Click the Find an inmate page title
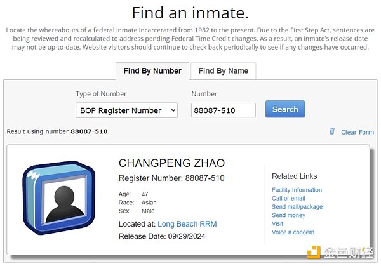 click(x=190, y=12)
